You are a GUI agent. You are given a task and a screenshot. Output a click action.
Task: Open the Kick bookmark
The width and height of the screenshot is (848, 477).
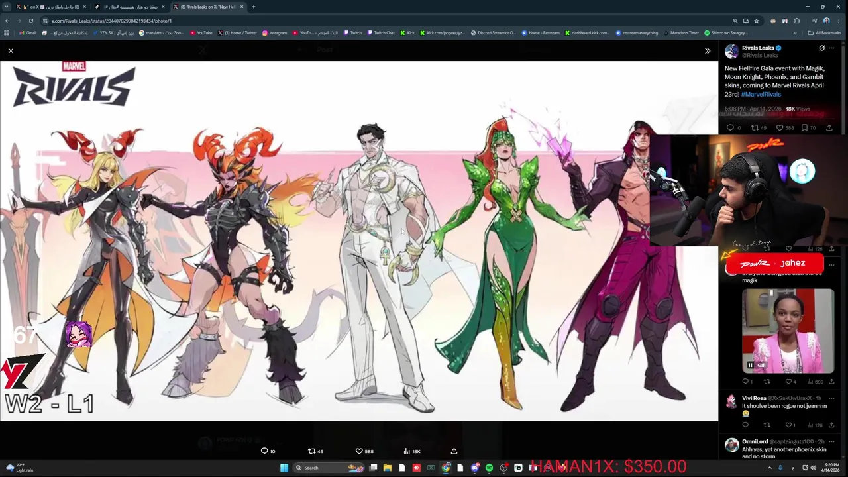click(408, 32)
